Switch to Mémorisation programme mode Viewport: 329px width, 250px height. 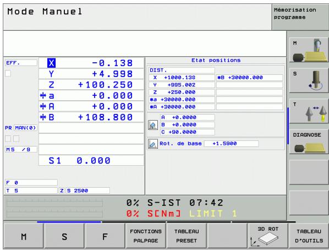[300, 17]
